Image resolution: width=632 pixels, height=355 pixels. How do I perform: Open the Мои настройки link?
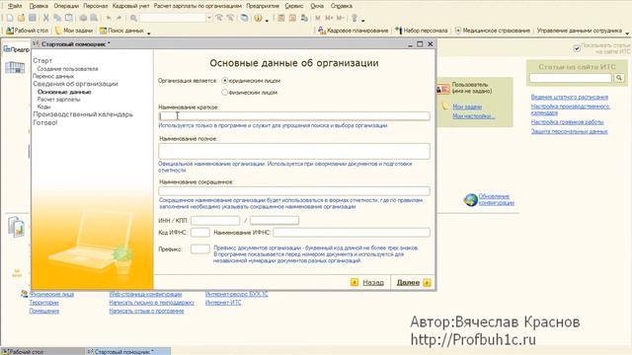(474, 116)
